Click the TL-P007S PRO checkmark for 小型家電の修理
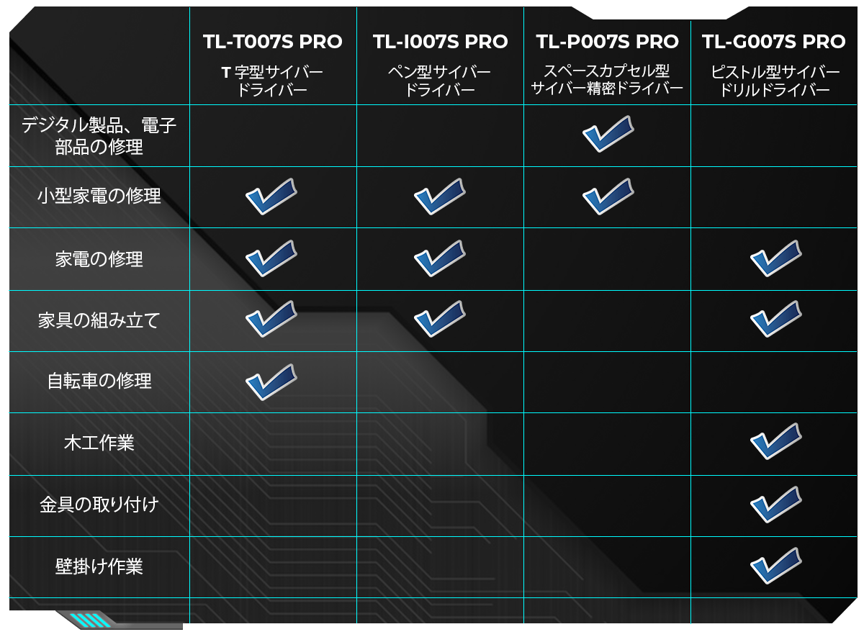The height and width of the screenshot is (637, 864). tap(607, 196)
